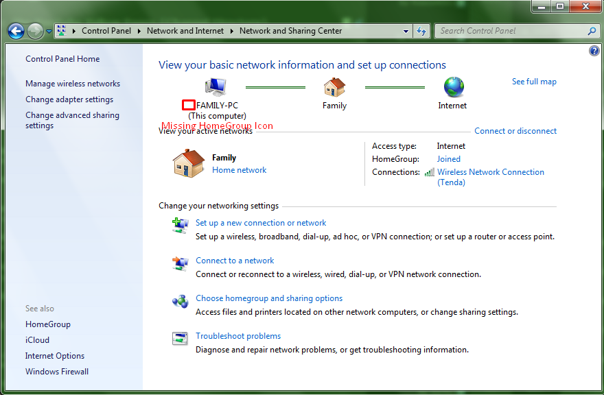Click the Connect to a network icon

(180, 263)
